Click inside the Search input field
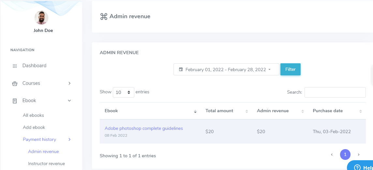 [x=335, y=92]
